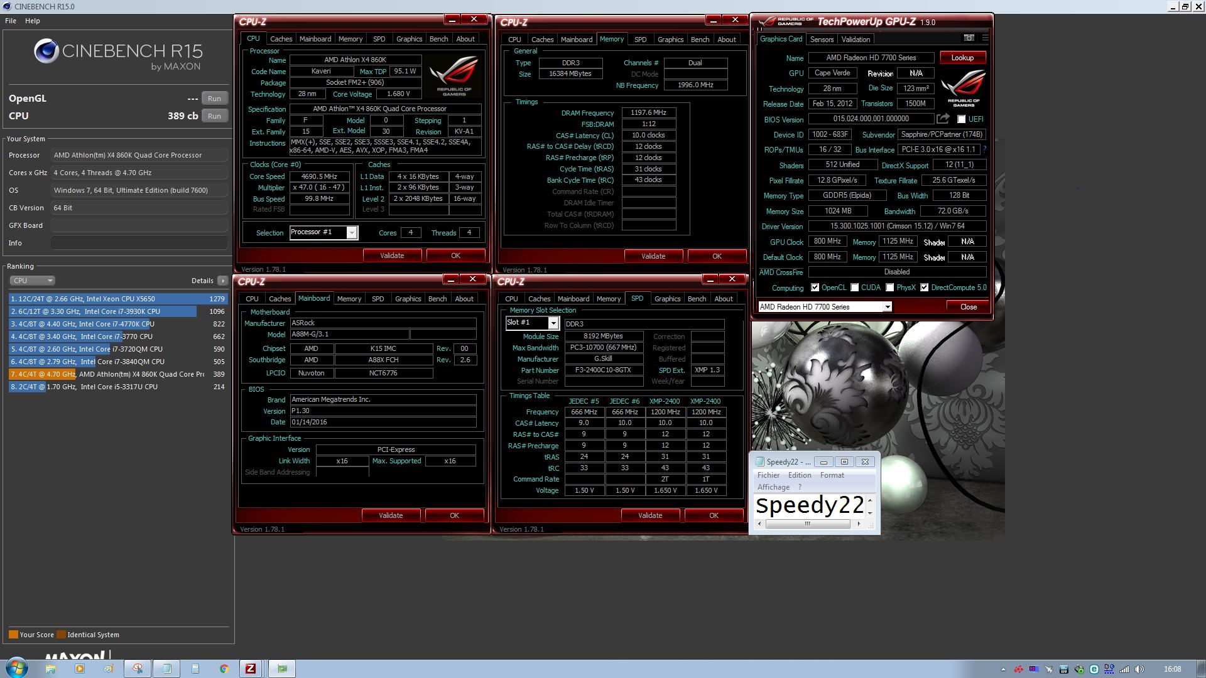Screen dimensions: 1206x678
Task: Open the Bench tab in the Memory CPU-Z window
Action: coord(700,40)
